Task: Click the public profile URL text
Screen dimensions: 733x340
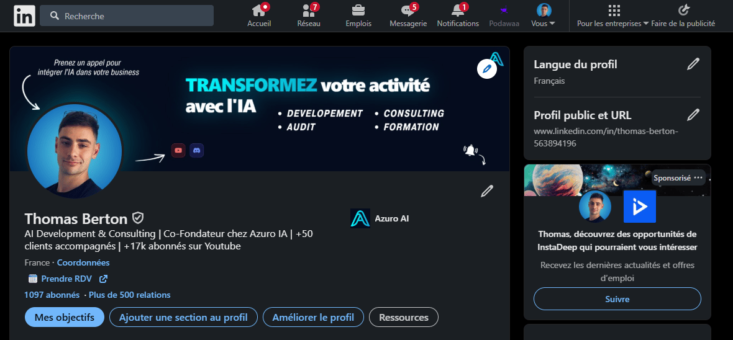Action: 606,137
